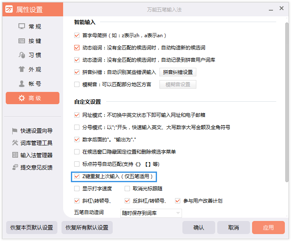Open 输入法管理器 from sidebar
Viewport: 291px width, 241px height.
tap(36, 155)
